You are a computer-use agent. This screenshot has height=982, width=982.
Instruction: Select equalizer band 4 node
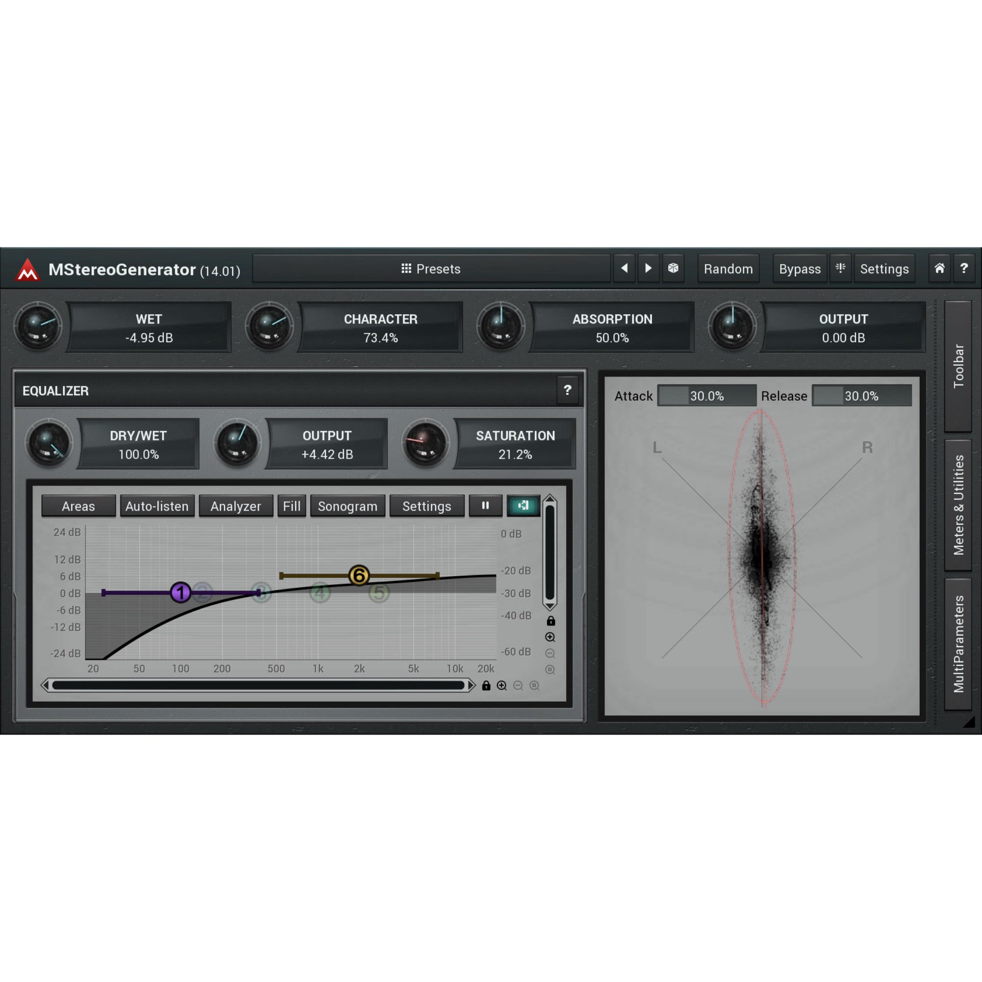[x=320, y=592]
